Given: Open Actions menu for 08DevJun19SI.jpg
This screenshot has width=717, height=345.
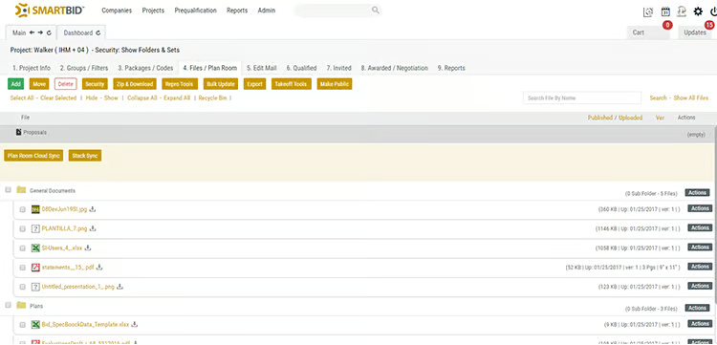Looking at the screenshot, I should tap(700, 208).
